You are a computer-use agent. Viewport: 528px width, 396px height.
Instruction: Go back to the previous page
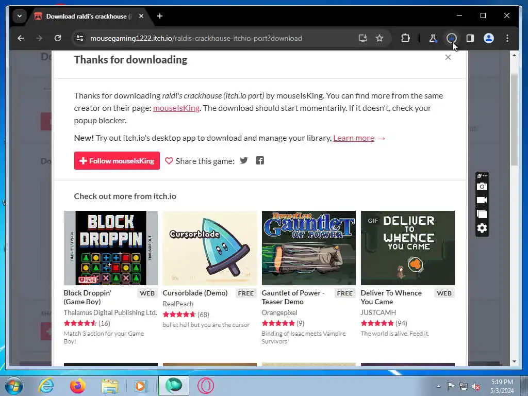click(x=21, y=38)
